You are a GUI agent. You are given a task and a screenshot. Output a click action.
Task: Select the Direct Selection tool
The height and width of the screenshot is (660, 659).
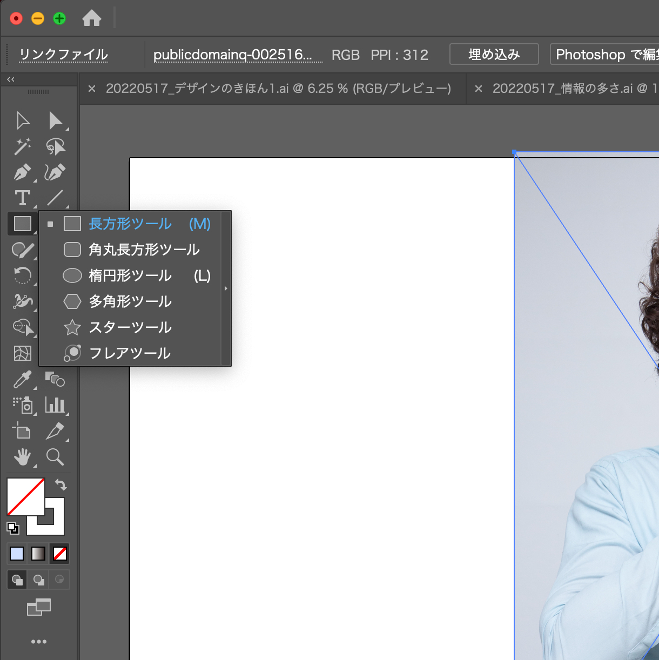(56, 120)
